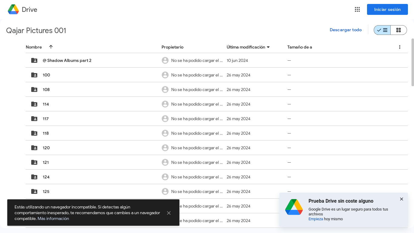The height and width of the screenshot is (233, 414).
Task: Click the Drive logo in promo card
Action: point(294,207)
